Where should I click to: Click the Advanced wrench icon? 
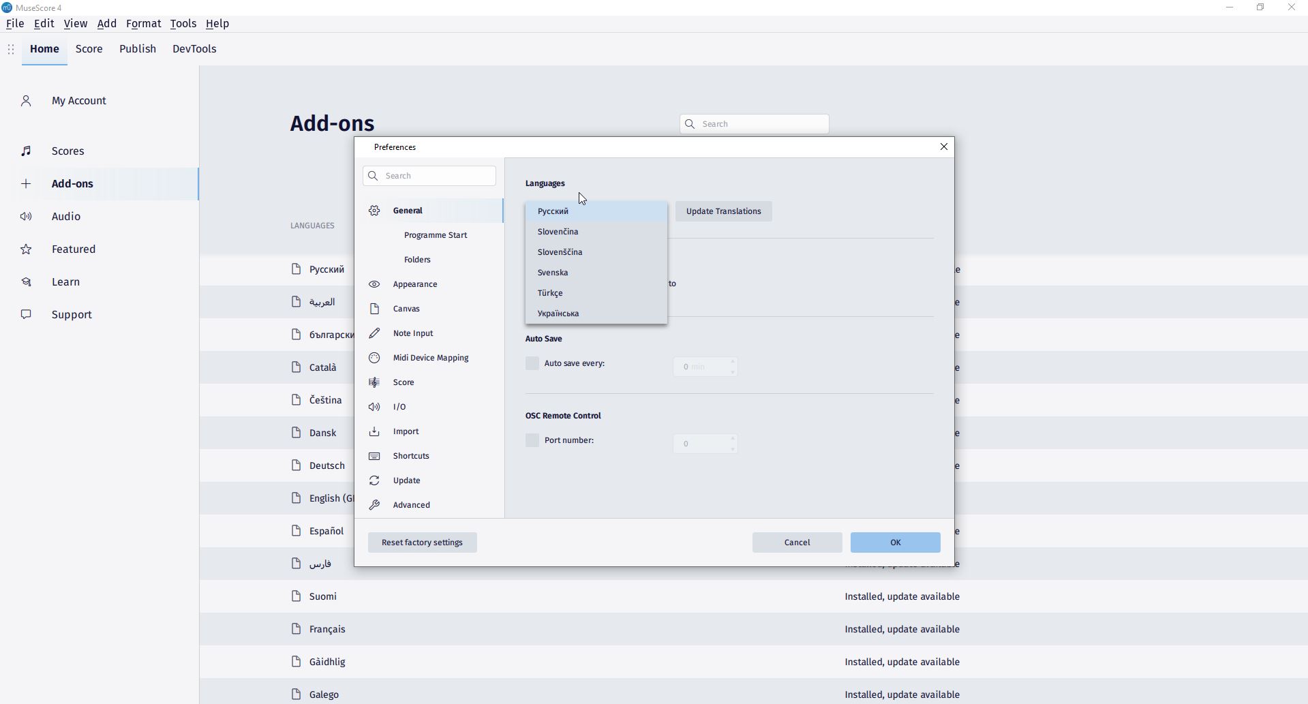(374, 505)
